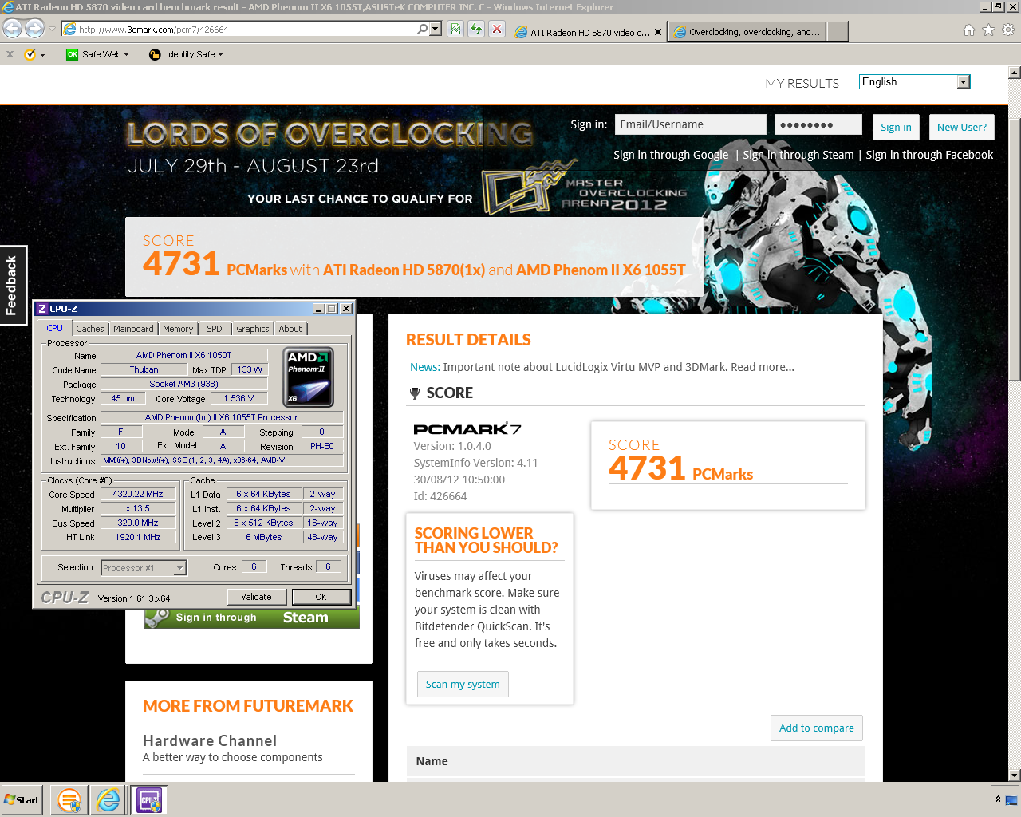The image size is (1021, 817).
Task: Click the Refresh page icon
Action: point(476,29)
